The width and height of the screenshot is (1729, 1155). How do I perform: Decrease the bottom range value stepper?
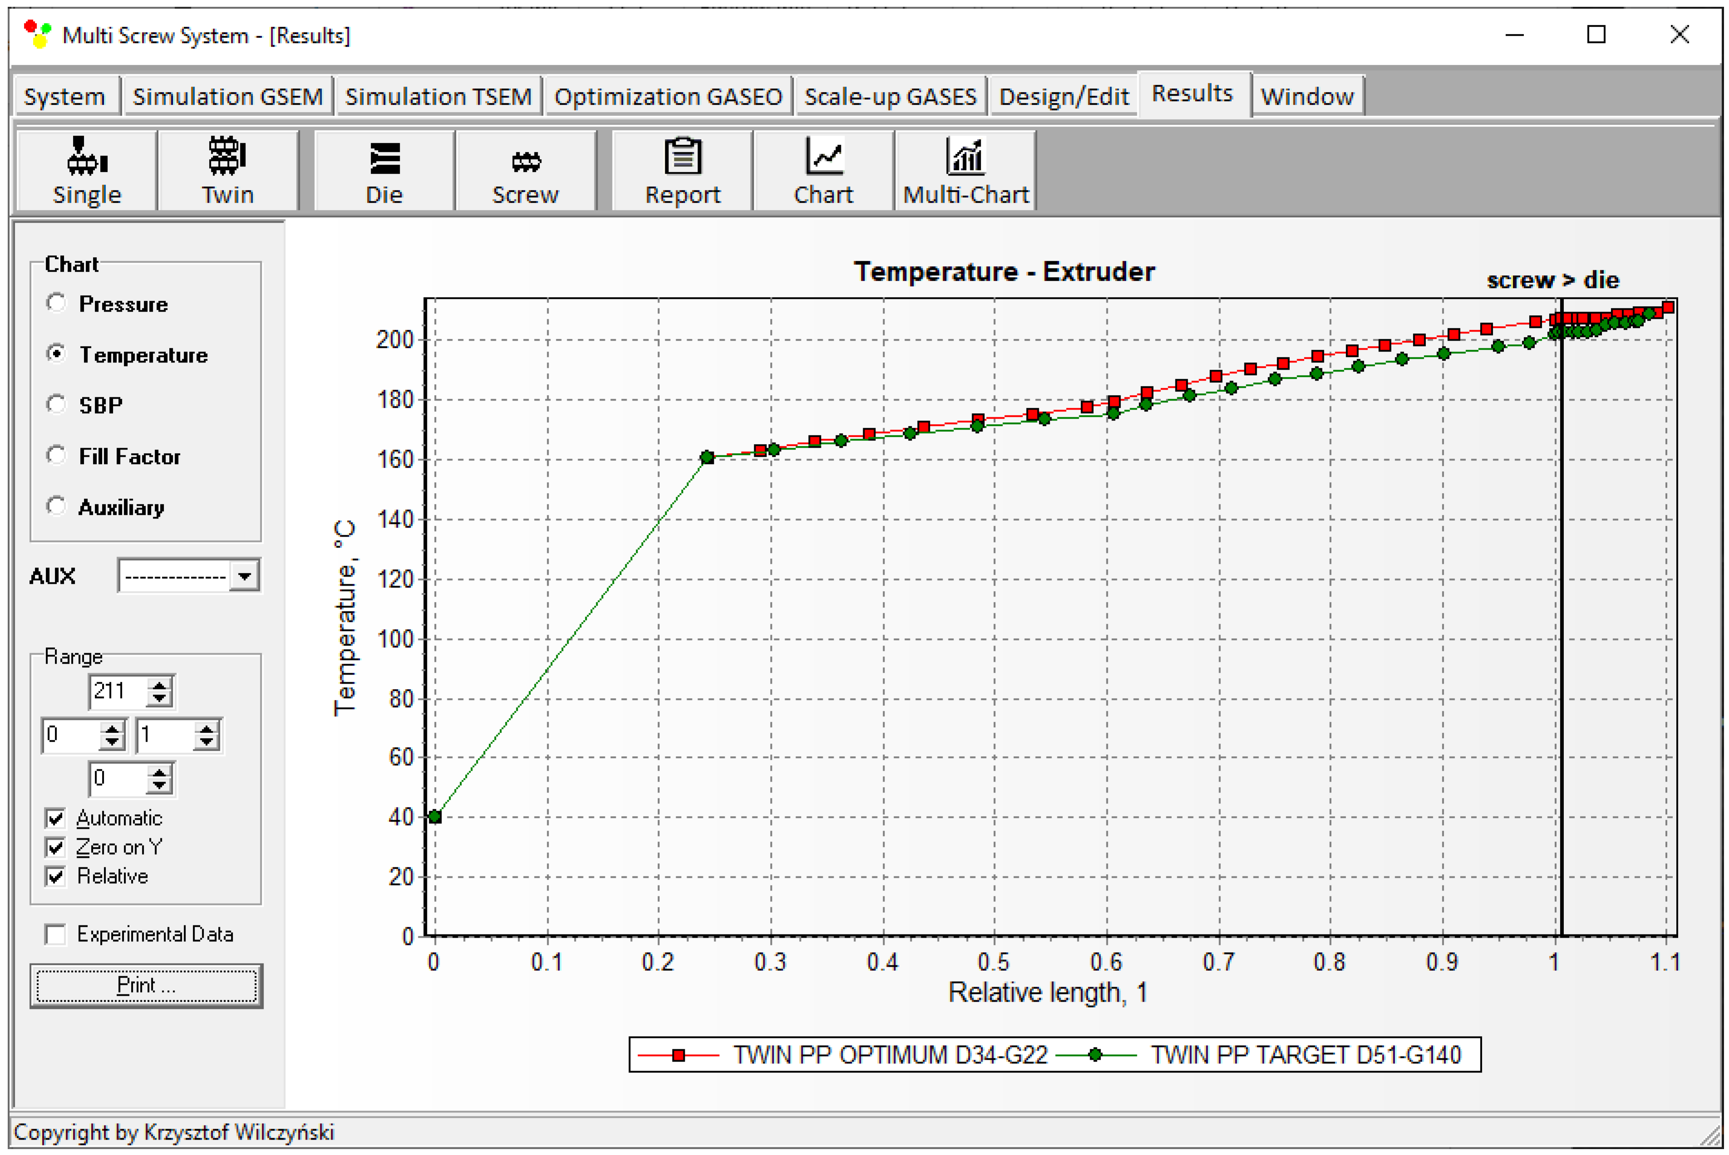[x=159, y=786]
